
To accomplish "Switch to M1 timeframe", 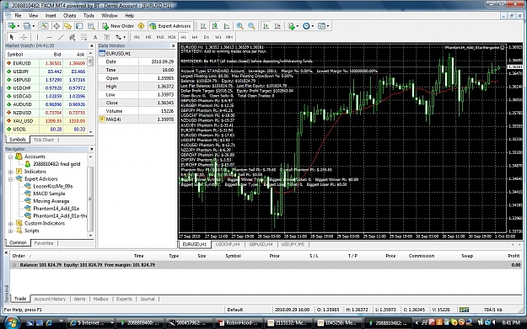I will pos(137,37).
